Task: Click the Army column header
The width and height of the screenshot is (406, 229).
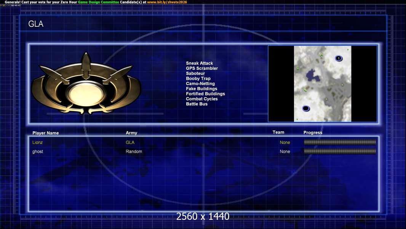Action: 131,133
